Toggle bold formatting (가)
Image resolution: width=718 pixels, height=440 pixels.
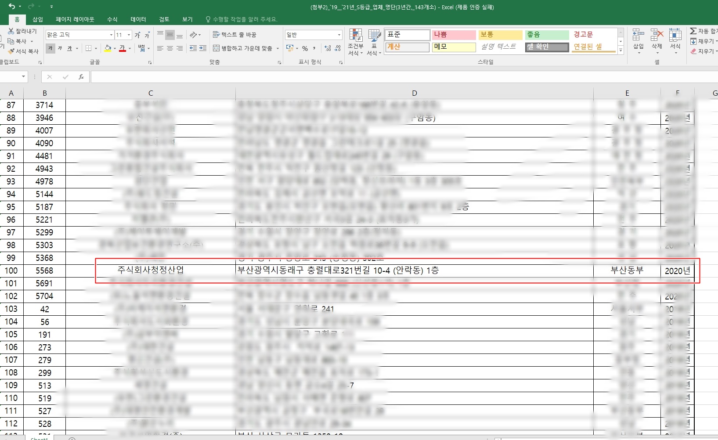point(51,48)
